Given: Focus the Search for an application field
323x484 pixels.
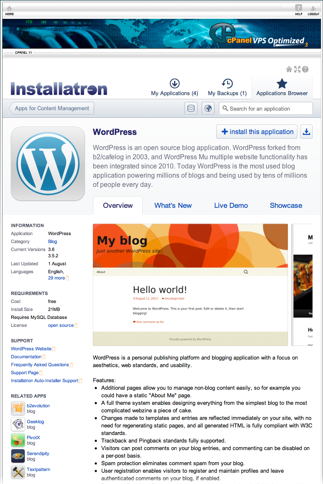Looking at the screenshot, I should click(x=266, y=109).
